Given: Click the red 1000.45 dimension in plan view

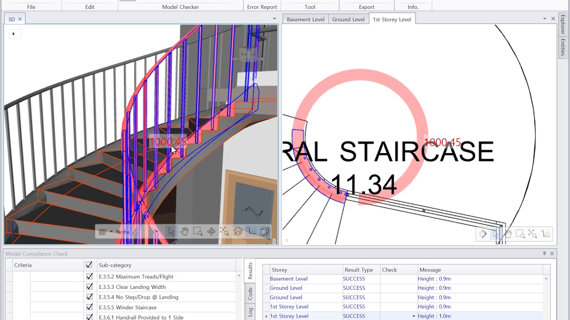Looking at the screenshot, I should click(442, 143).
